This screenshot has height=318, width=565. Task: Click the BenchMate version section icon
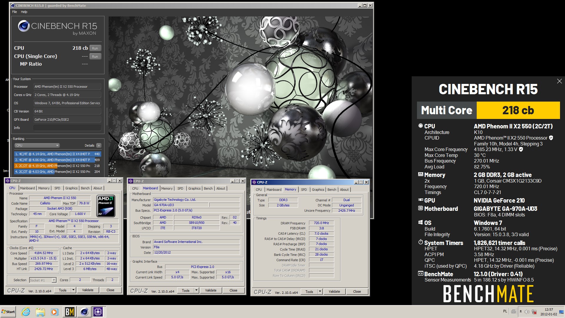click(421, 274)
